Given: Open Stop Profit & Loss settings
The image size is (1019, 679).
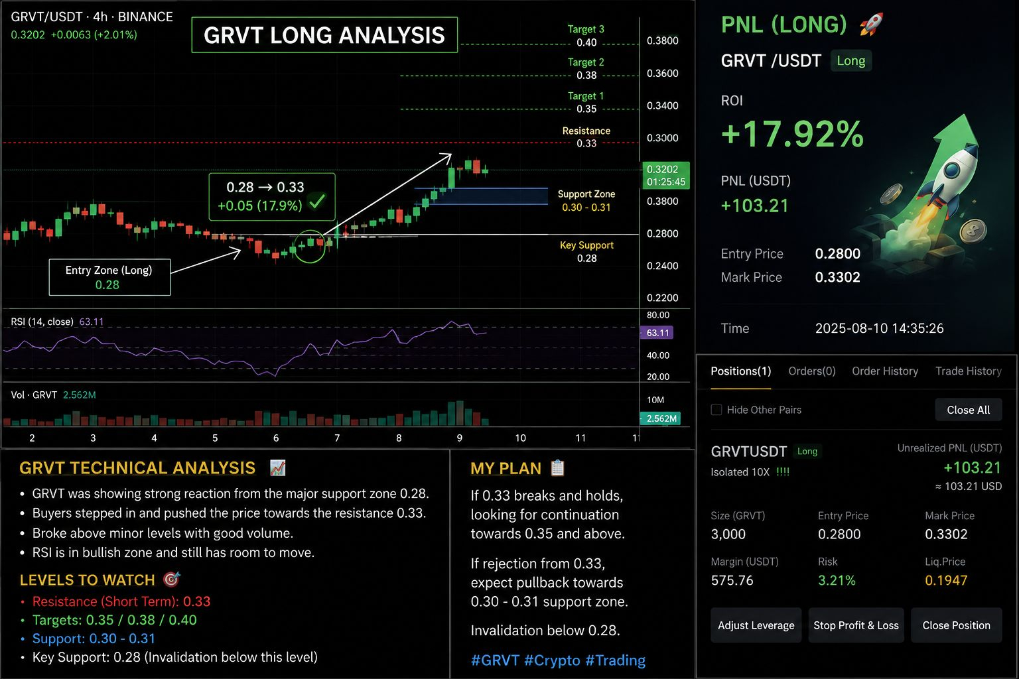Looking at the screenshot, I should coord(856,625).
